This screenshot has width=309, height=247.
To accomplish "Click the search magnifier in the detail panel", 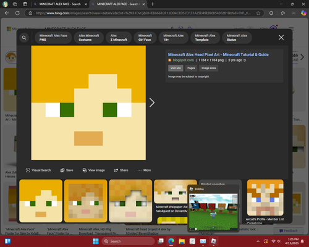I will pos(24,38).
